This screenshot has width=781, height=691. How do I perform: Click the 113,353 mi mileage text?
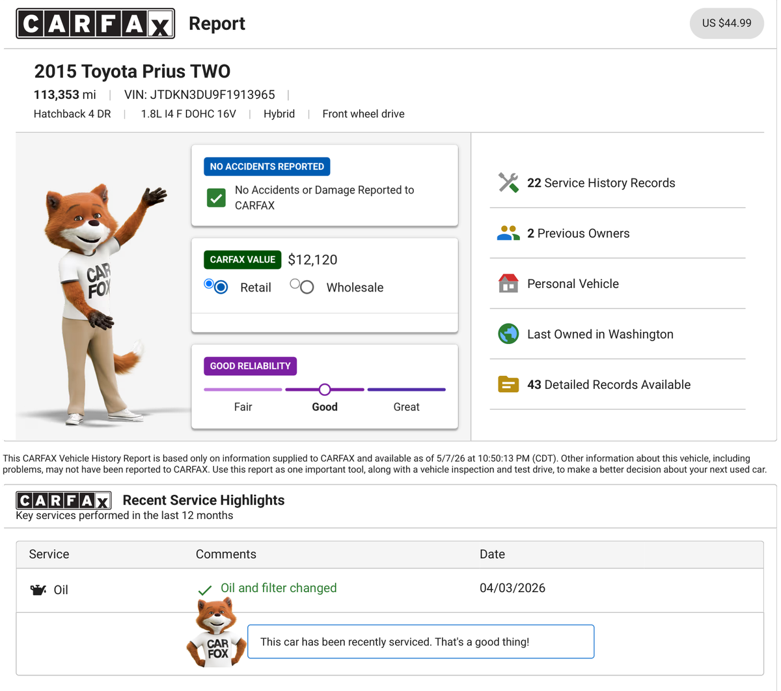pos(65,95)
